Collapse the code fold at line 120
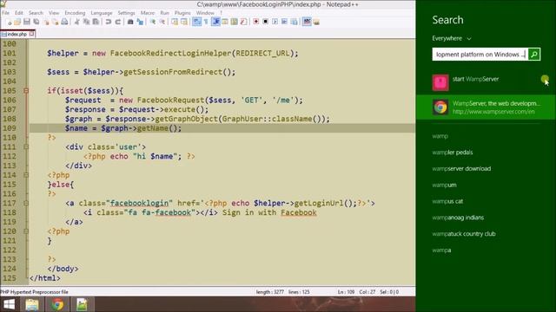This screenshot has width=556, height=312. point(26,231)
